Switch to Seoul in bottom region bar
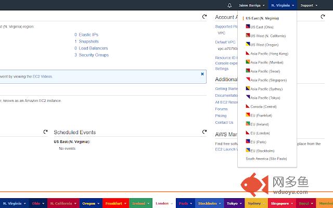Screen dimensions: 333x208 click(x=306, y=203)
